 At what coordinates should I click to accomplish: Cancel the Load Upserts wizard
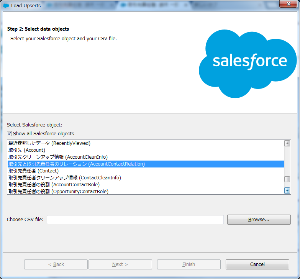click(257, 264)
